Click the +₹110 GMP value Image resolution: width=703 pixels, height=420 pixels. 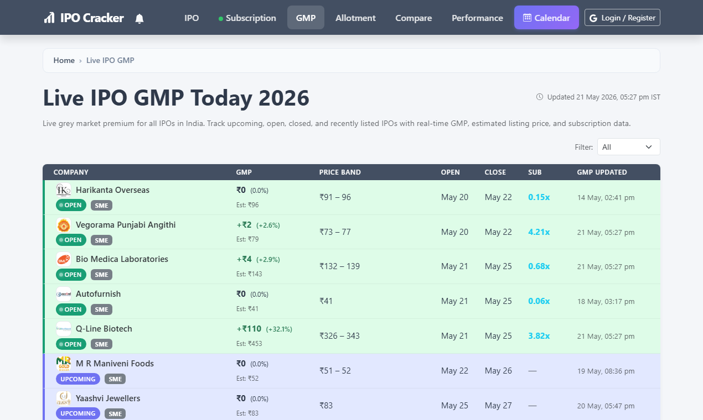249,329
